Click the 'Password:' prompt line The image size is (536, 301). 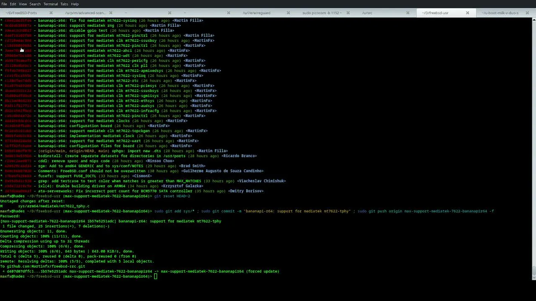coord(10,216)
